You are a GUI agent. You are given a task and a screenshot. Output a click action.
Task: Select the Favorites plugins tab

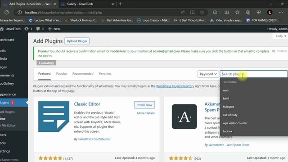click(x=105, y=74)
